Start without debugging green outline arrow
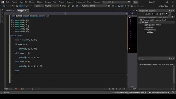The image size is (176, 99). 69,6
